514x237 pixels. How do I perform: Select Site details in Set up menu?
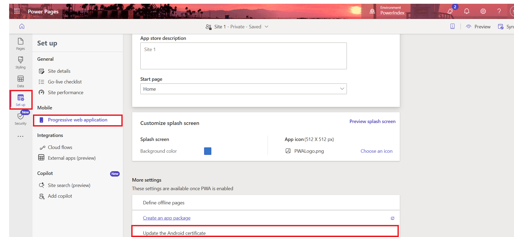coord(59,71)
